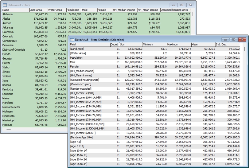249x168 pixels.
Task: Select the Arizona row name
Action: point(7,23)
